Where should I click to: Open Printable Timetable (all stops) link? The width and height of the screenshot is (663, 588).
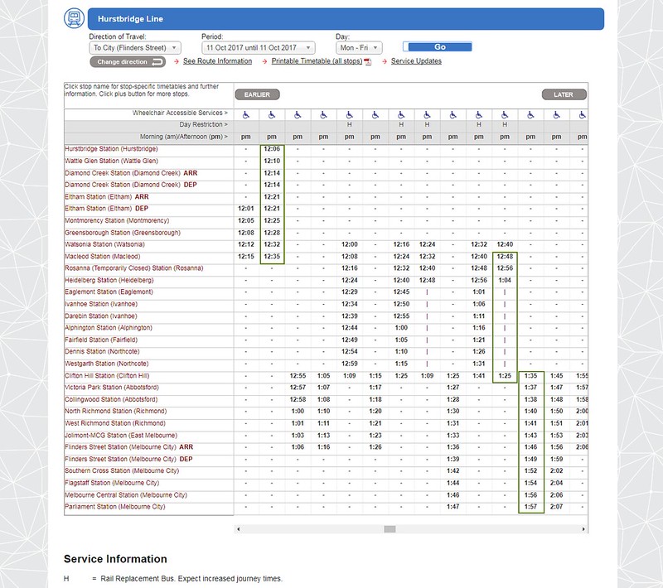317,61
